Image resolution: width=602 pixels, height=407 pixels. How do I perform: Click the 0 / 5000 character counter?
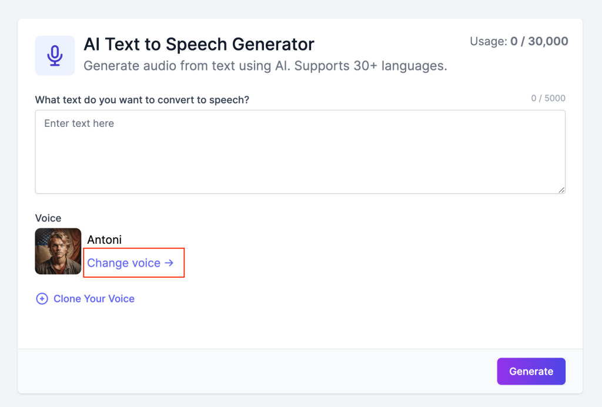pos(548,99)
